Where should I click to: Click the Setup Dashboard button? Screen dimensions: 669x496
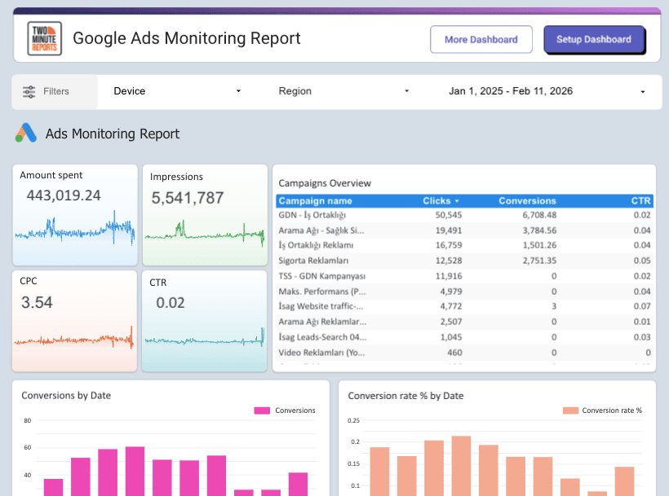click(594, 39)
